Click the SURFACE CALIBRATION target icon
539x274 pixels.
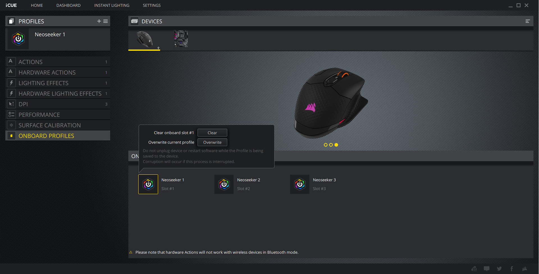point(11,125)
